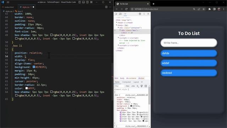Show more Styles sidebar tabs chevron

pyautogui.click(x=142, y=82)
